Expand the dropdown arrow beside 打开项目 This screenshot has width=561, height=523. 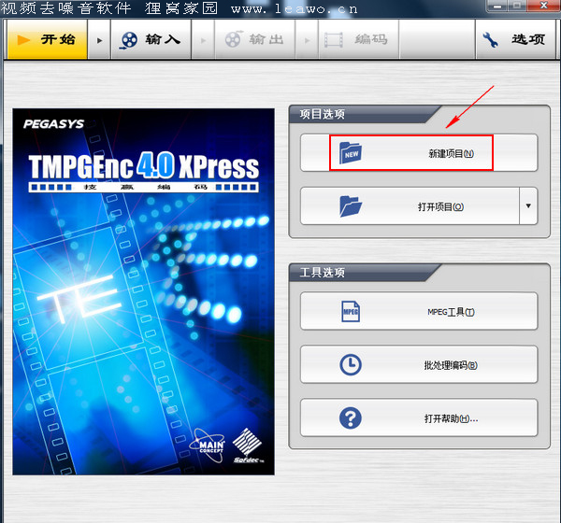click(528, 206)
